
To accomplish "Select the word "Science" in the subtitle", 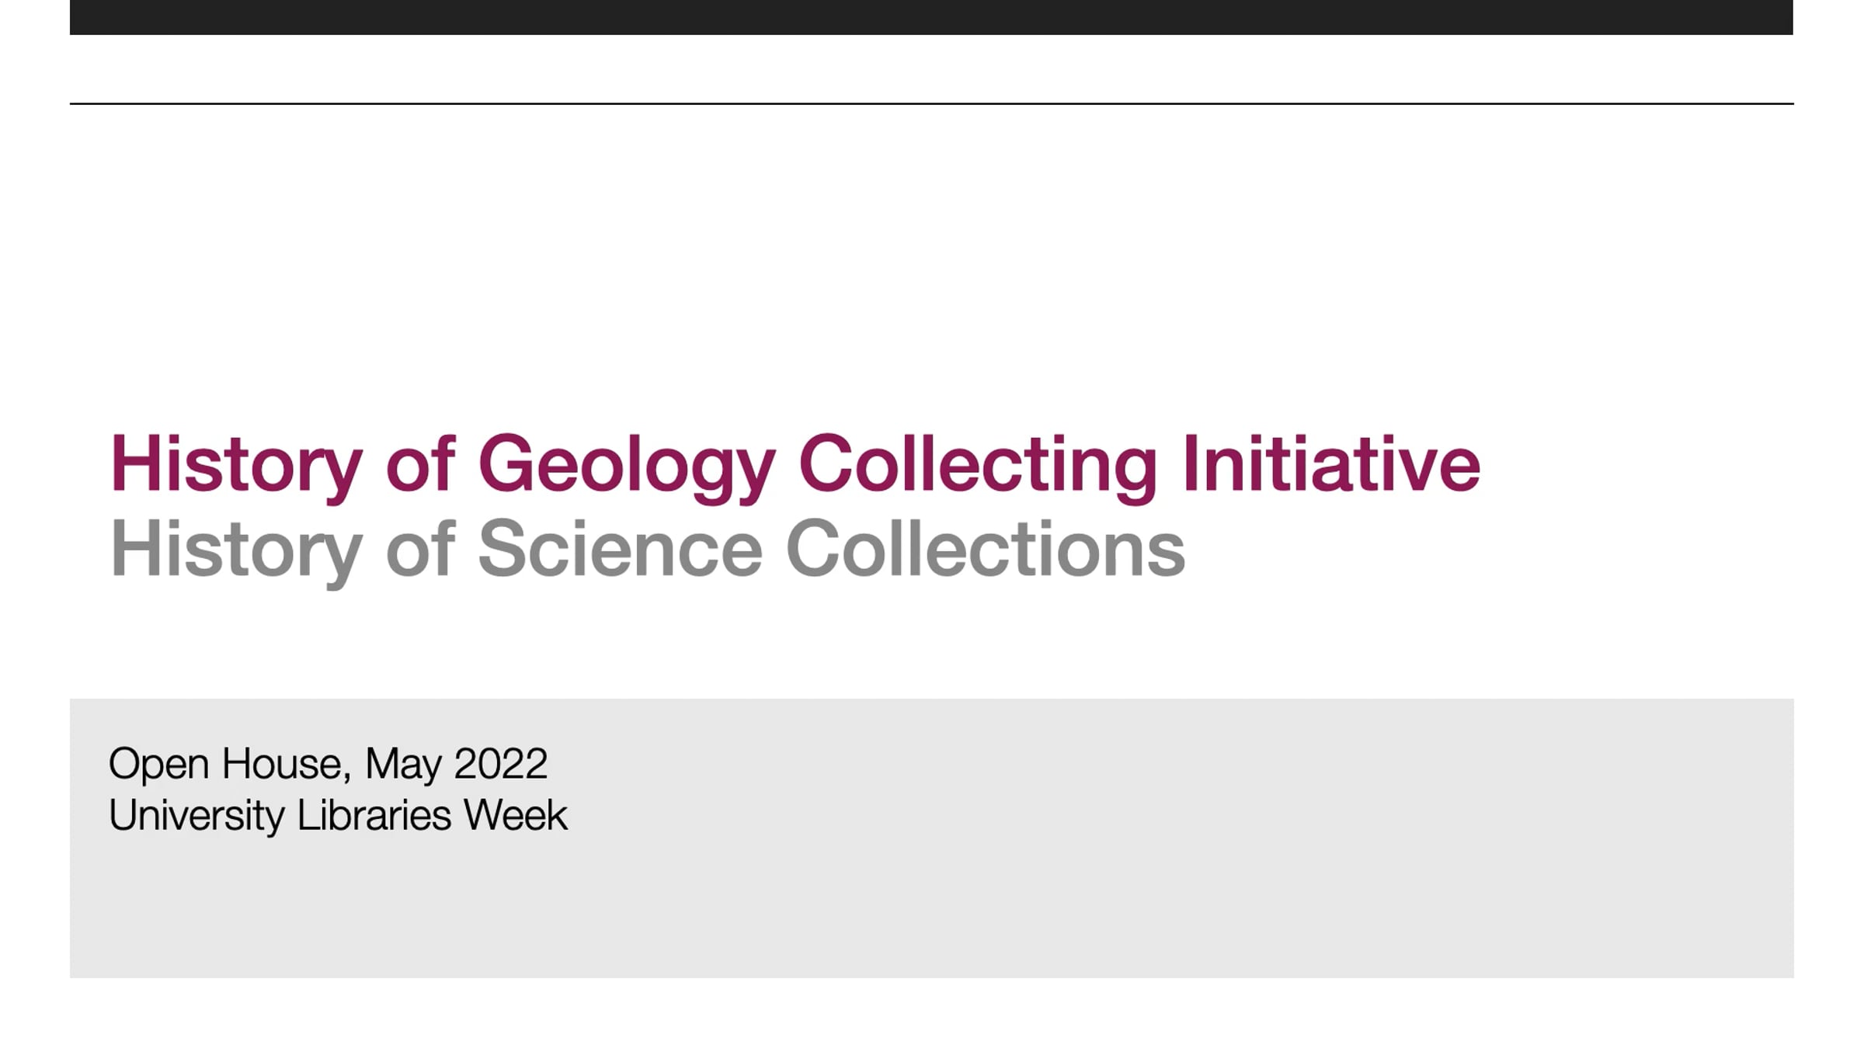I will (620, 550).
